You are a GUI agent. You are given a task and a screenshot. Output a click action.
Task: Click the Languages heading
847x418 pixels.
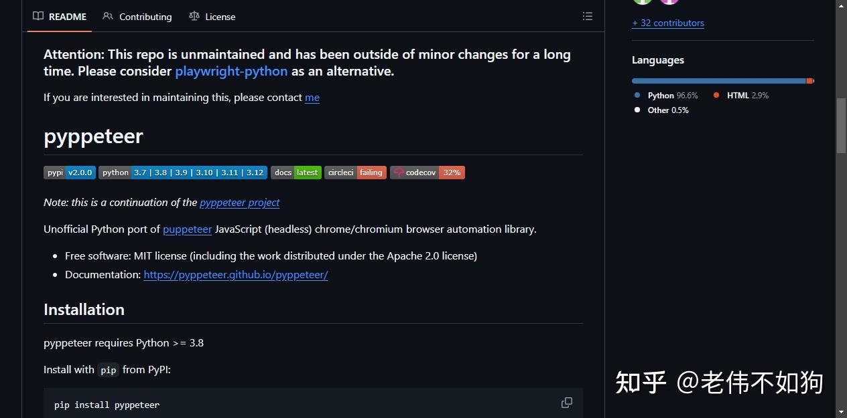[658, 60]
